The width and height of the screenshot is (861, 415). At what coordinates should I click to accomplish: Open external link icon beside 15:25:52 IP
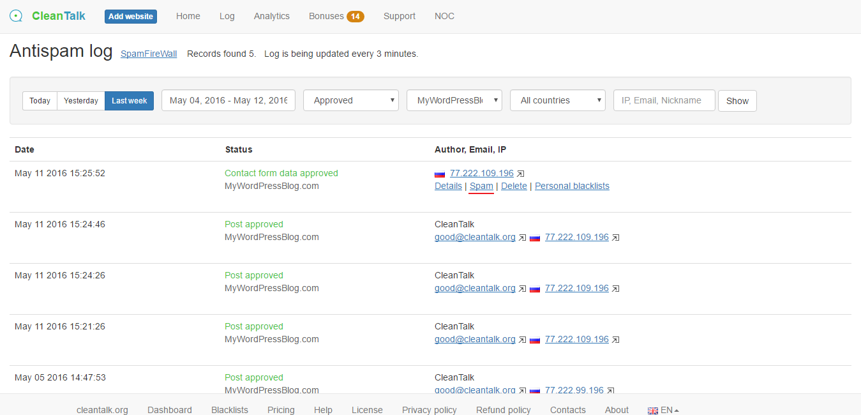521,174
